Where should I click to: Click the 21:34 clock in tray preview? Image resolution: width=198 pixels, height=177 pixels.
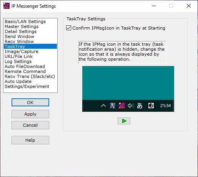165,106
